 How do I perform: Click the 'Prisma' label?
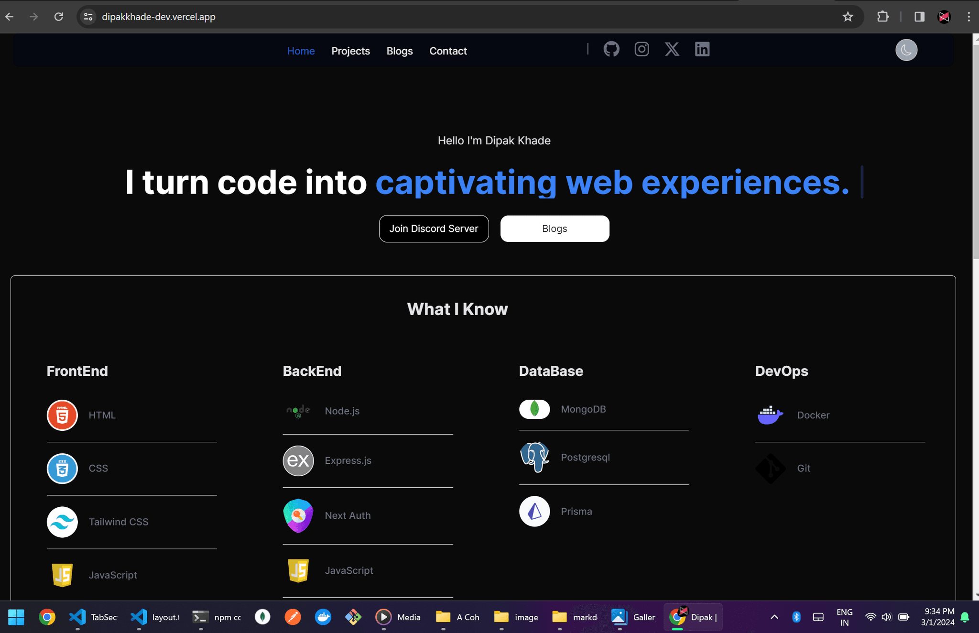click(x=576, y=511)
